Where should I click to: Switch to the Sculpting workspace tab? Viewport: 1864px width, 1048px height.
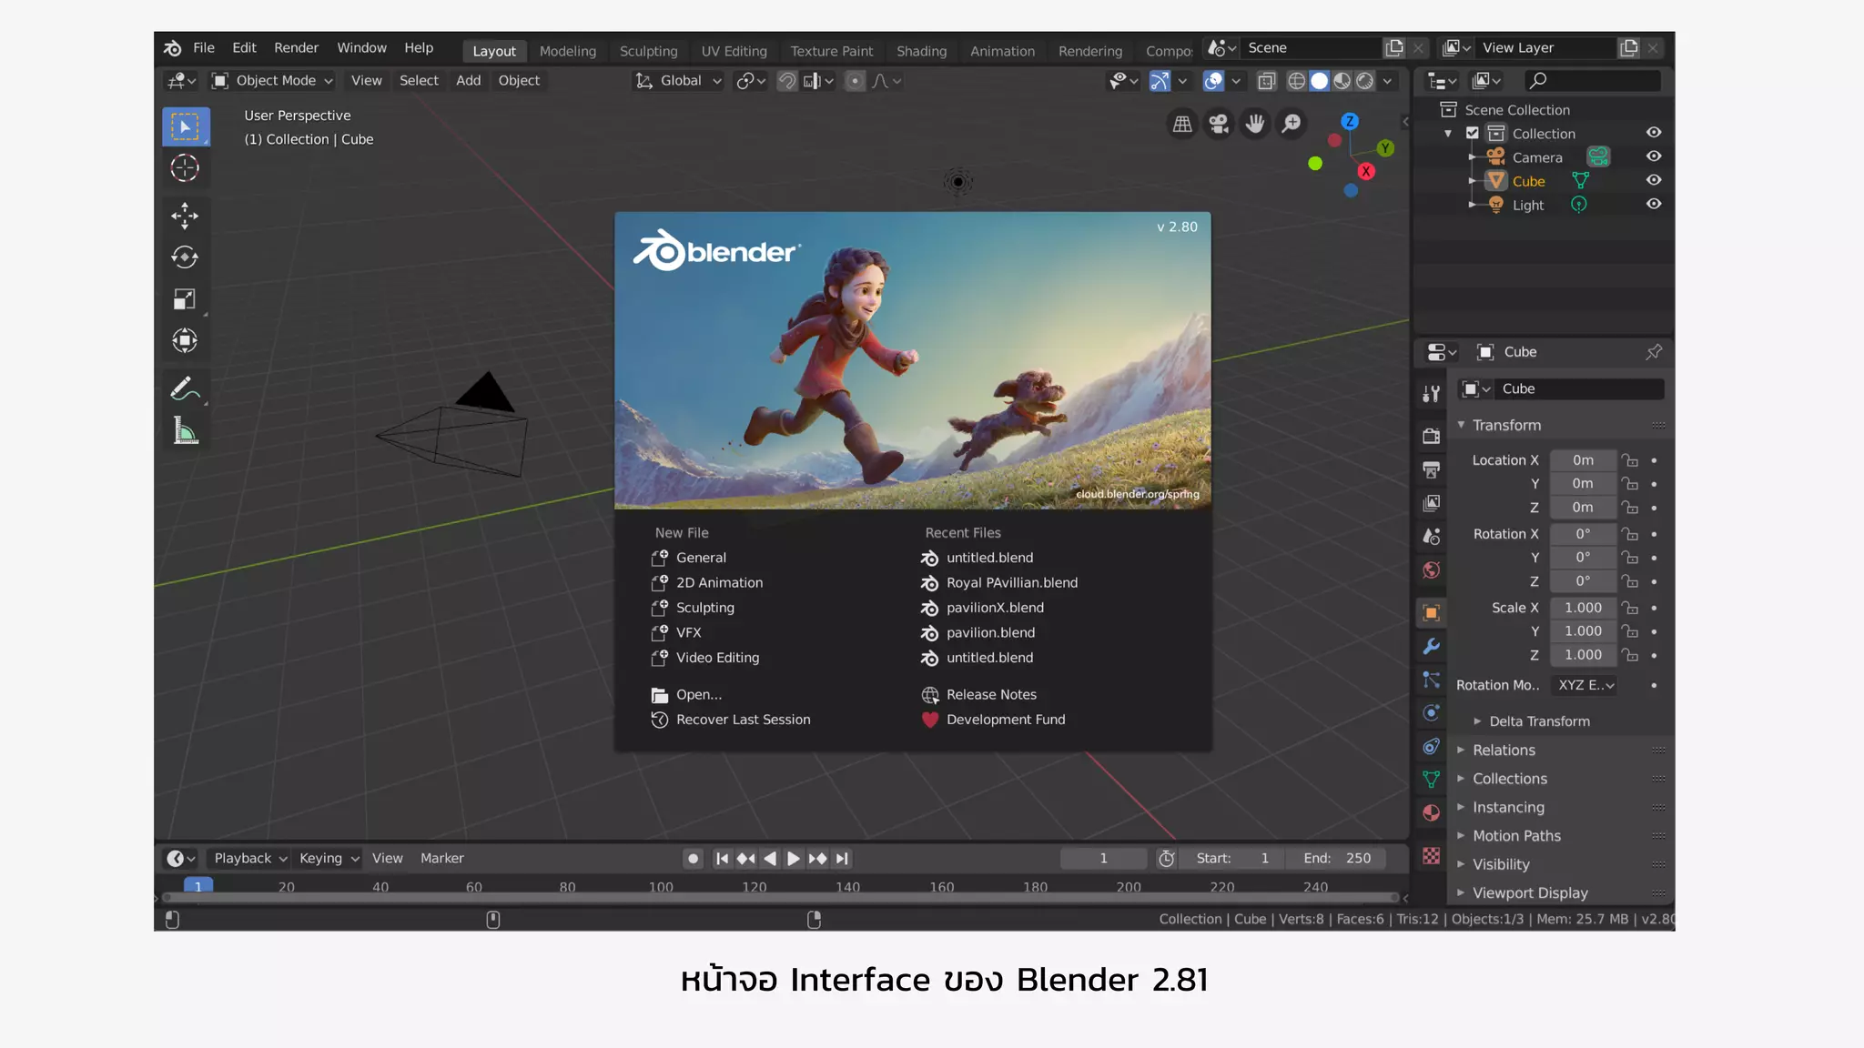coord(648,51)
